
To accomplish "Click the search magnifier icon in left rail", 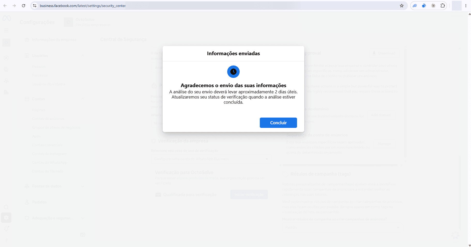I will pyautogui.click(x=6, y=207).
